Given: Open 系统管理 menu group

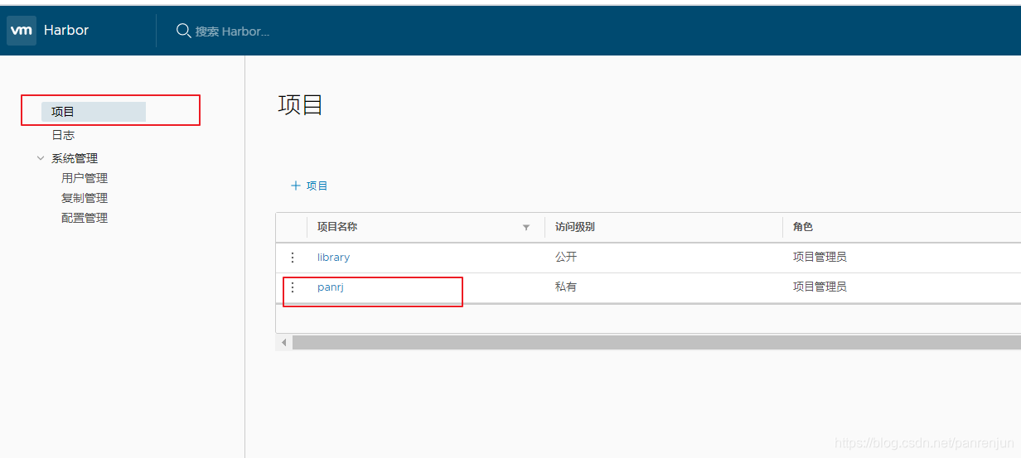Looking at the screenshot, I should (75, 158).
